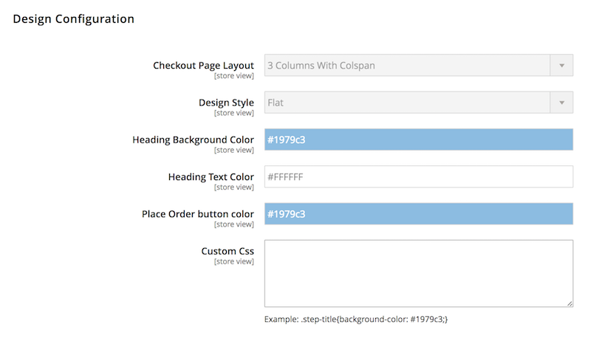Click the 'Design Style' label
Viewport: 591px width, 364px height.
[226, 103]
